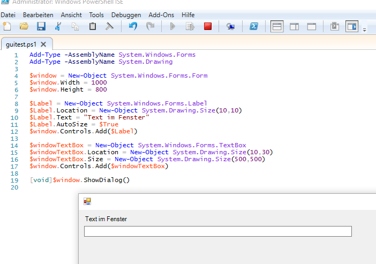Launch PowerShell.exe from the toolbar
The image size is (376, 264).
click(255, 26)
